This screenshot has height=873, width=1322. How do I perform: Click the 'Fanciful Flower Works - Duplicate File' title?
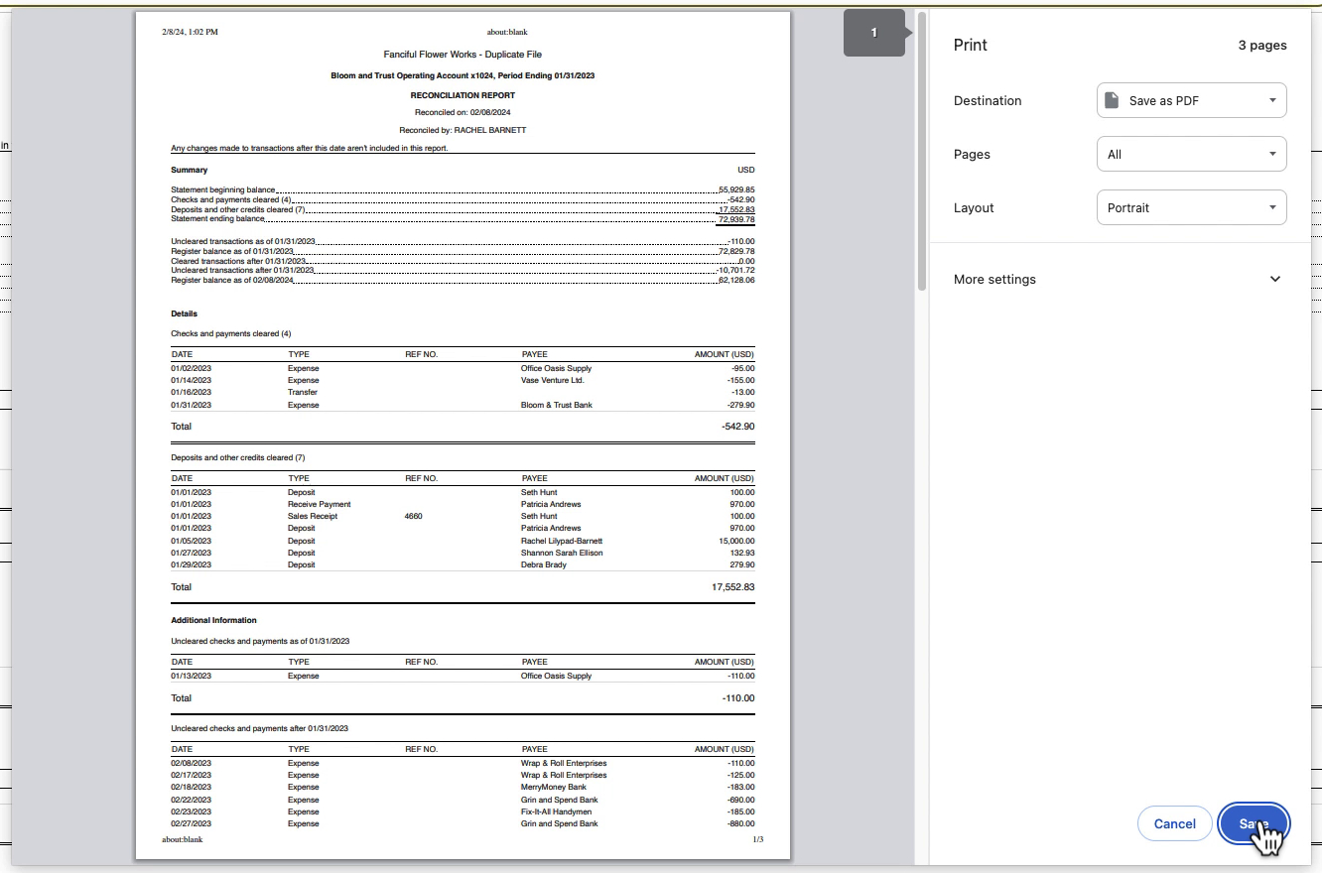[x=463, y=55]
